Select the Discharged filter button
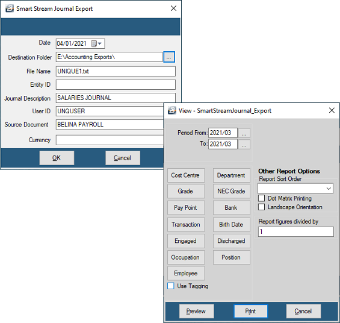The height and width of the screenshot is (323, 340). [x=231, y=241]
